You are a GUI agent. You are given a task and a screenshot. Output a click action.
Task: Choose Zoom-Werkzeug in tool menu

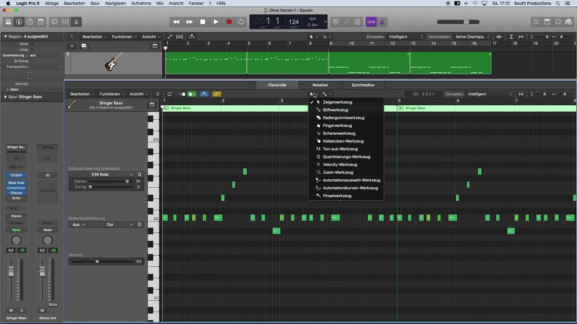click(x=346, y=172)
